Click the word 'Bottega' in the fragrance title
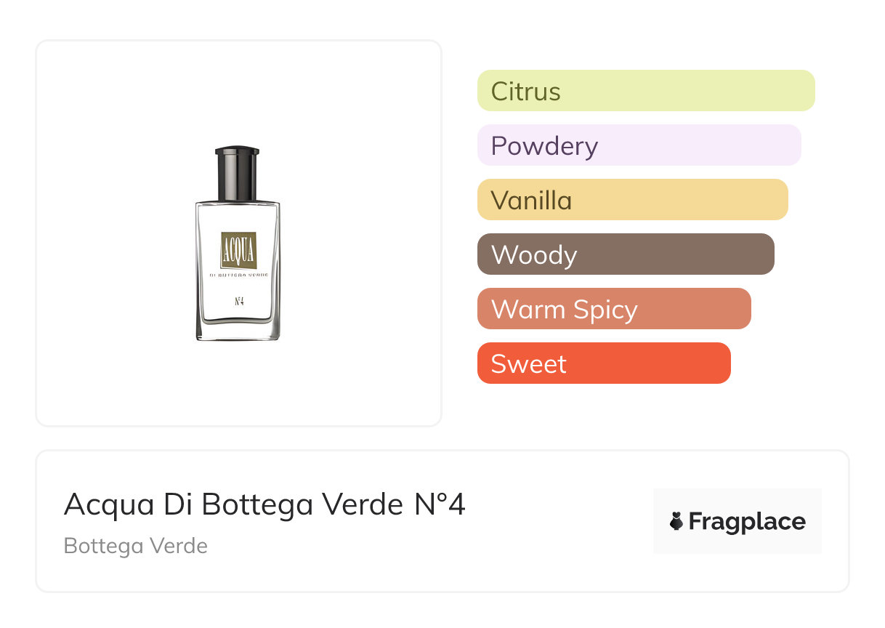 (246, 505)
